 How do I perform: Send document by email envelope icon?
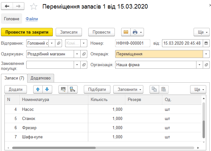126,32
